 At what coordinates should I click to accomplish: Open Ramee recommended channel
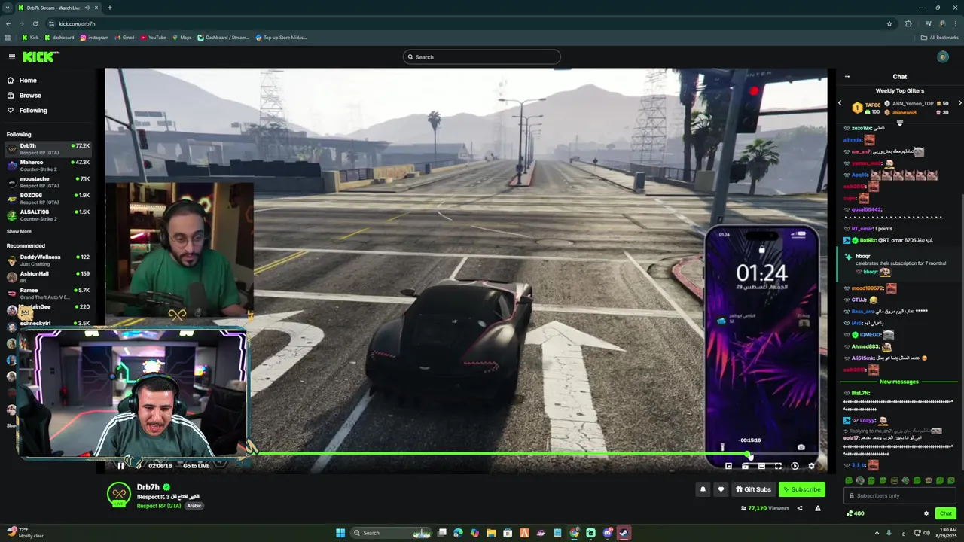point(48,293)
